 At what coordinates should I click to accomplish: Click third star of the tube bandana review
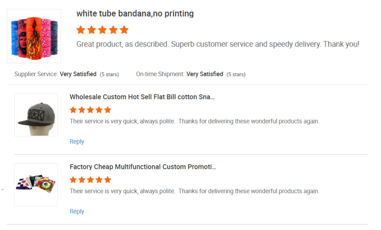(102, 30)
